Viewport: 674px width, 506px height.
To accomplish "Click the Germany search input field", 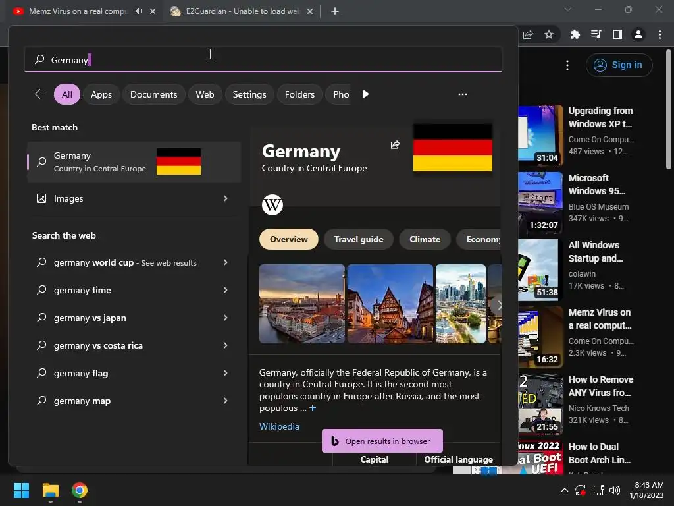I will (x=263, y=60).
